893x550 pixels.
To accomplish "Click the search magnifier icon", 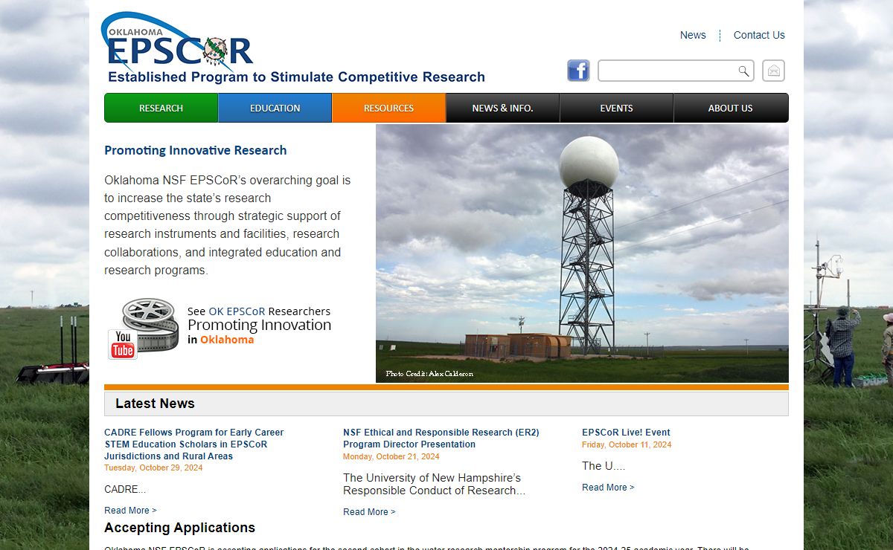I will (743, 71).
